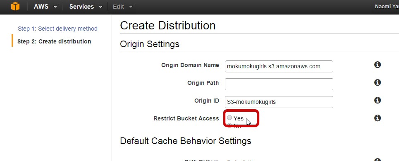The image size is (399, 161).
Task: Click the Origin Settings heading
Action: [x=150, y=44]
